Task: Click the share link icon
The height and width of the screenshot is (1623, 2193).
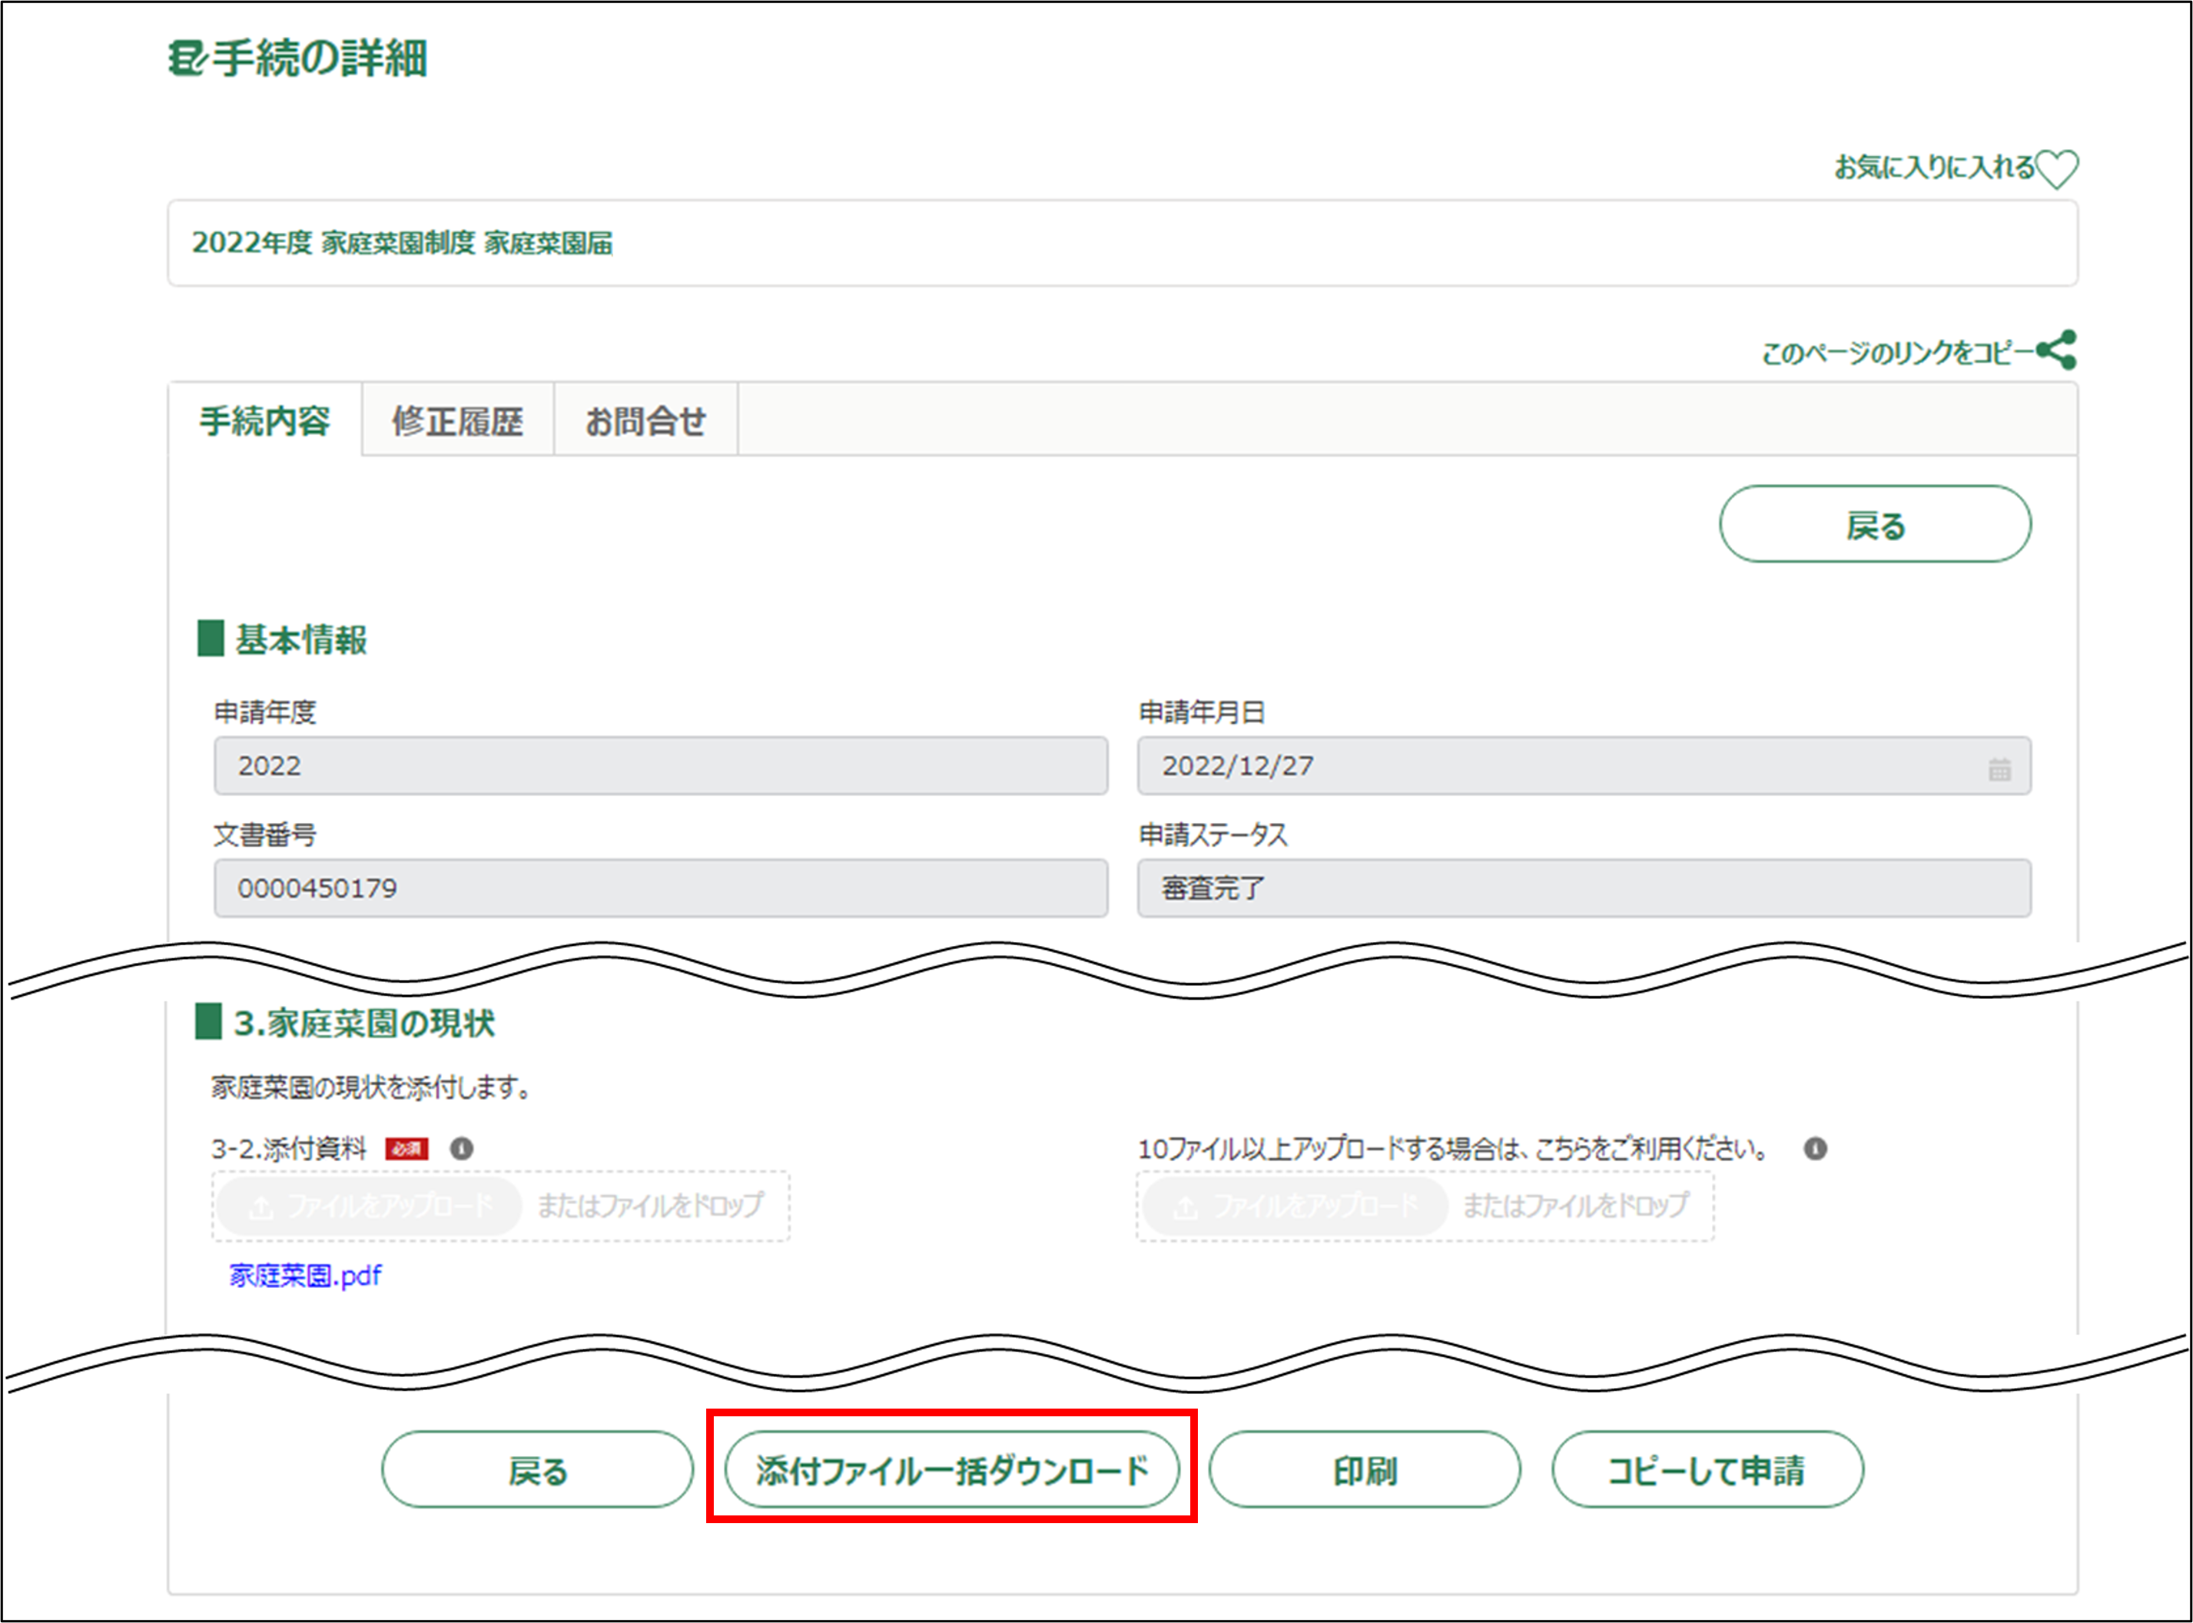Action: click(2056, 350)
